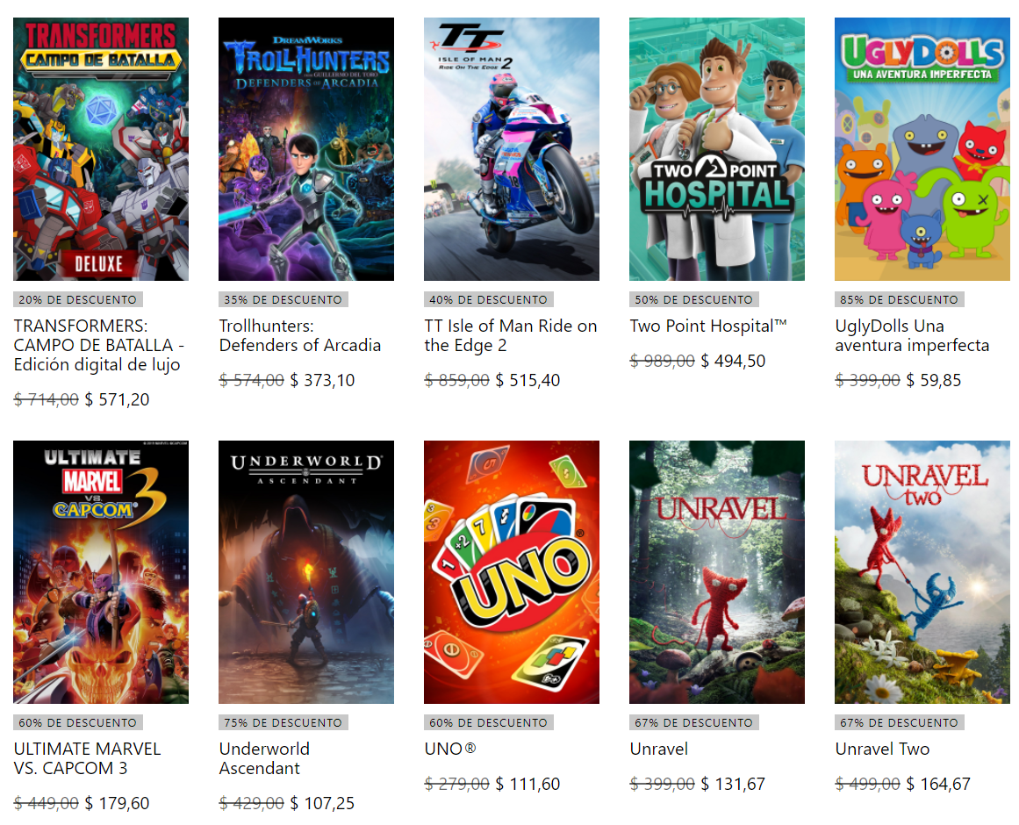Click the Two Point Hospital™ title link
The height and width of the screenshot is (825, 1019).
coord(708,326)
